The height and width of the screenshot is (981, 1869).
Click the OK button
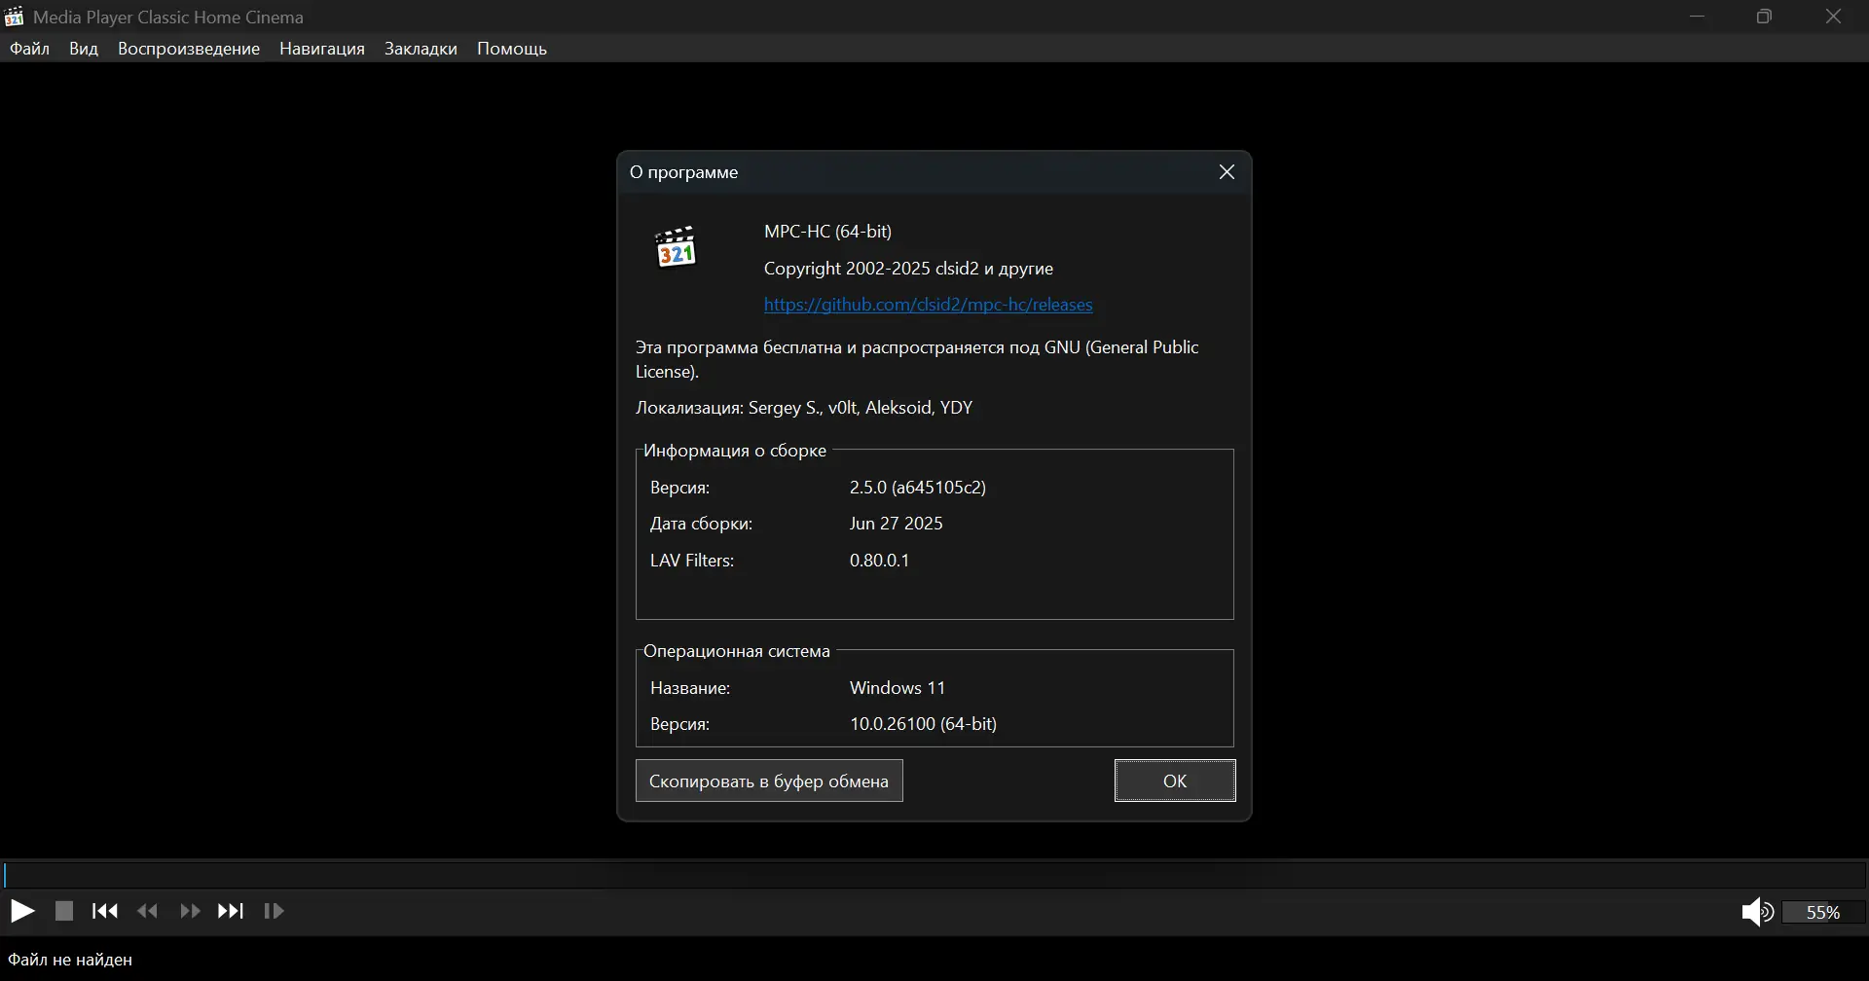(1175, 781)
